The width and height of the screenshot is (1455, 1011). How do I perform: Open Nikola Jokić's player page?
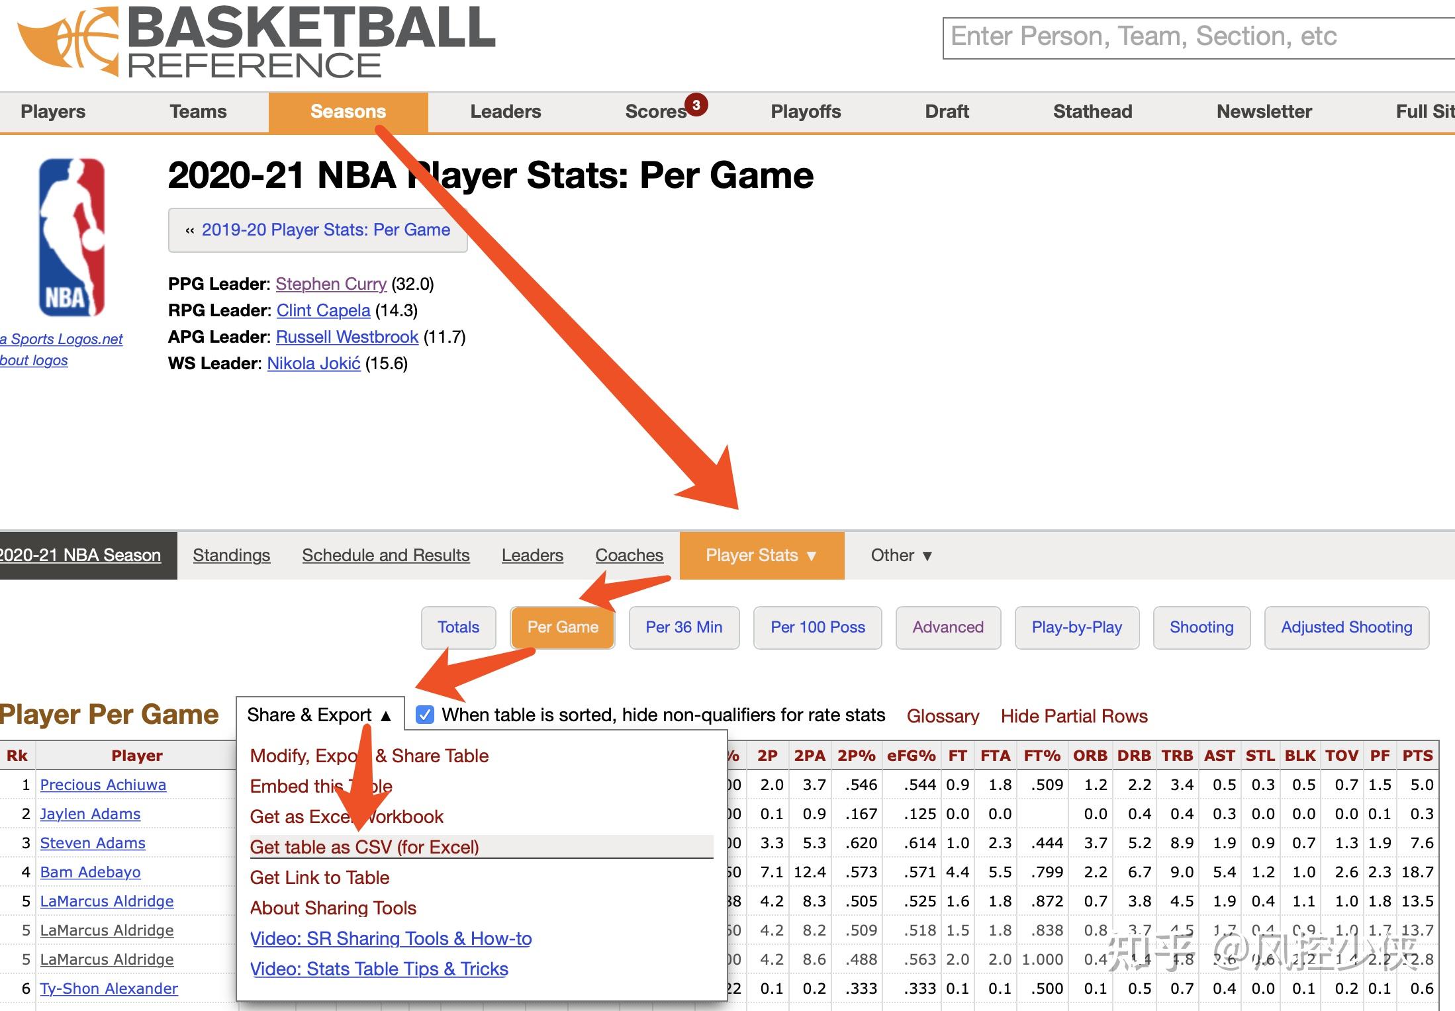(x=314, y=363)
